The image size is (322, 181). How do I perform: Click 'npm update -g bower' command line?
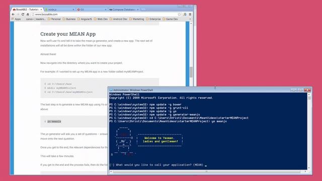145,105
